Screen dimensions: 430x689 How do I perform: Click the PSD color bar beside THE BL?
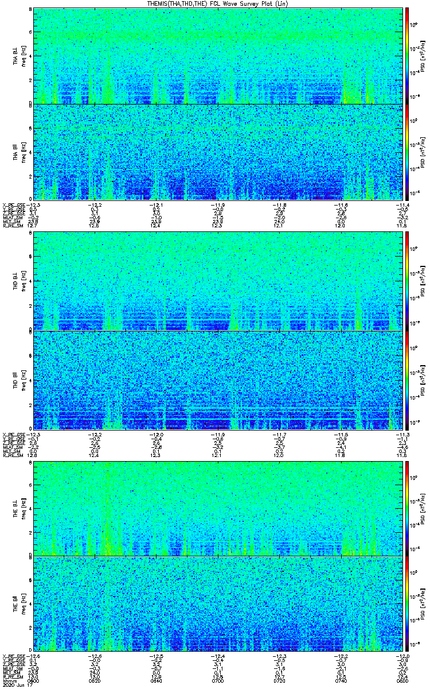click(x=408, y=509)
